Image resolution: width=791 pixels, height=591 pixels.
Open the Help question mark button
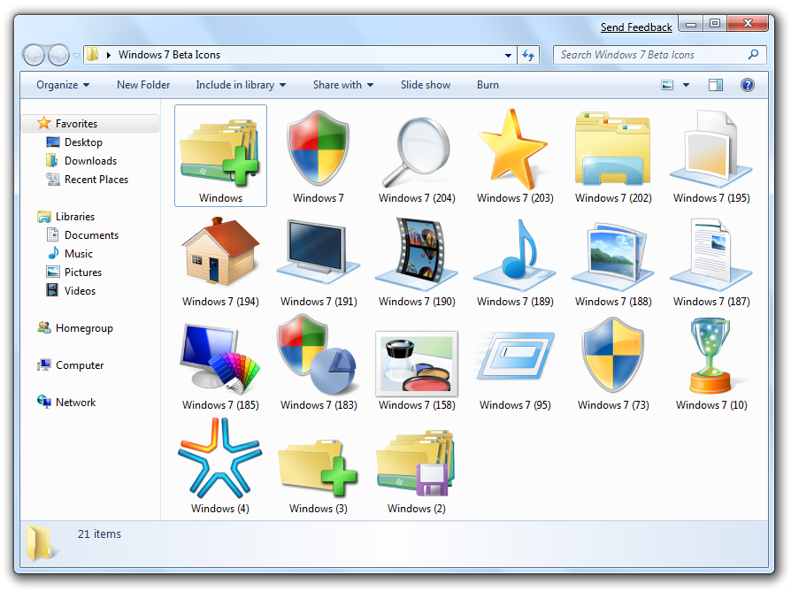click(747, 85)
